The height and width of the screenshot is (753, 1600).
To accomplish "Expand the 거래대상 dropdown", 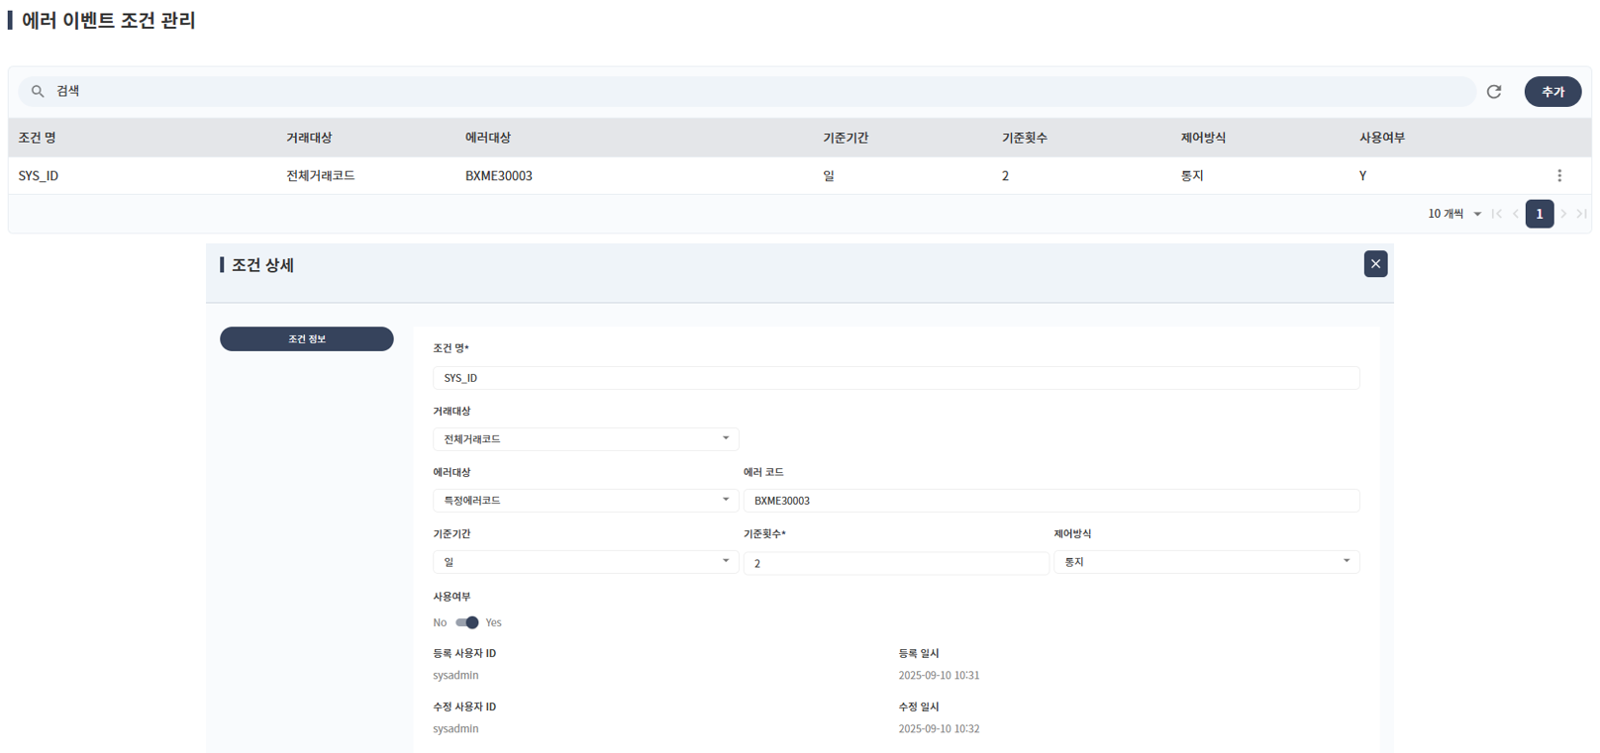I will tap(585, 438).
